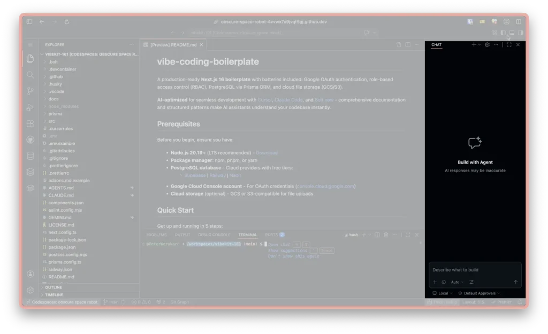Open the Default Approvals dropdown
Viewport: 548px width, 334px height.
[x=479, y=293]
